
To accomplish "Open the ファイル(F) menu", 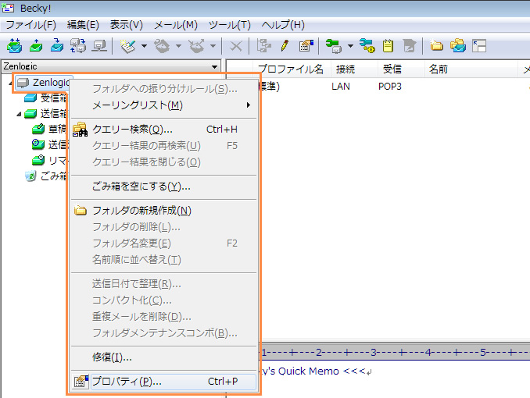I will pos(30,25).
